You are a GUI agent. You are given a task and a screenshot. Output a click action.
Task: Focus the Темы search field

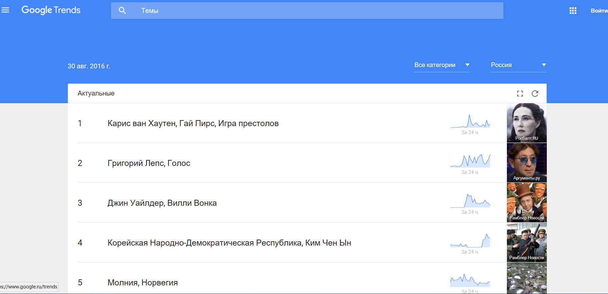(x=307, y=11)
